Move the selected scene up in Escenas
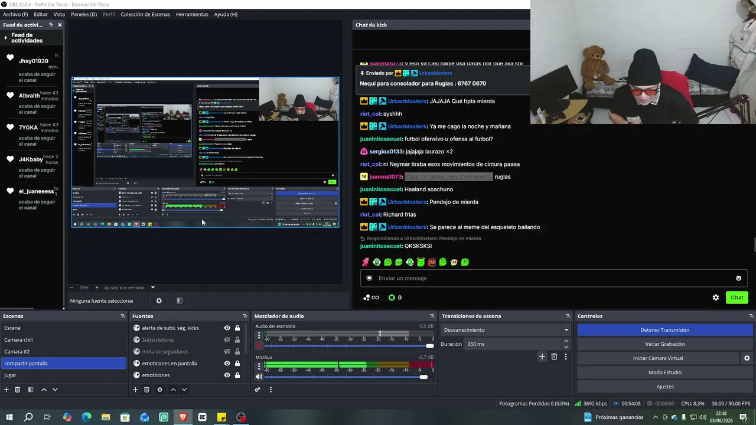The width and height of the screenshot is (756, 425). click(x=44, y=390)
